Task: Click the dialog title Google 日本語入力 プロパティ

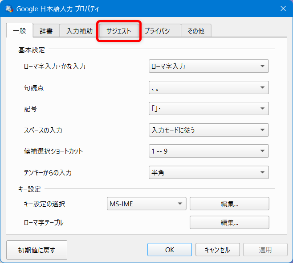Action: coord(58,9)
